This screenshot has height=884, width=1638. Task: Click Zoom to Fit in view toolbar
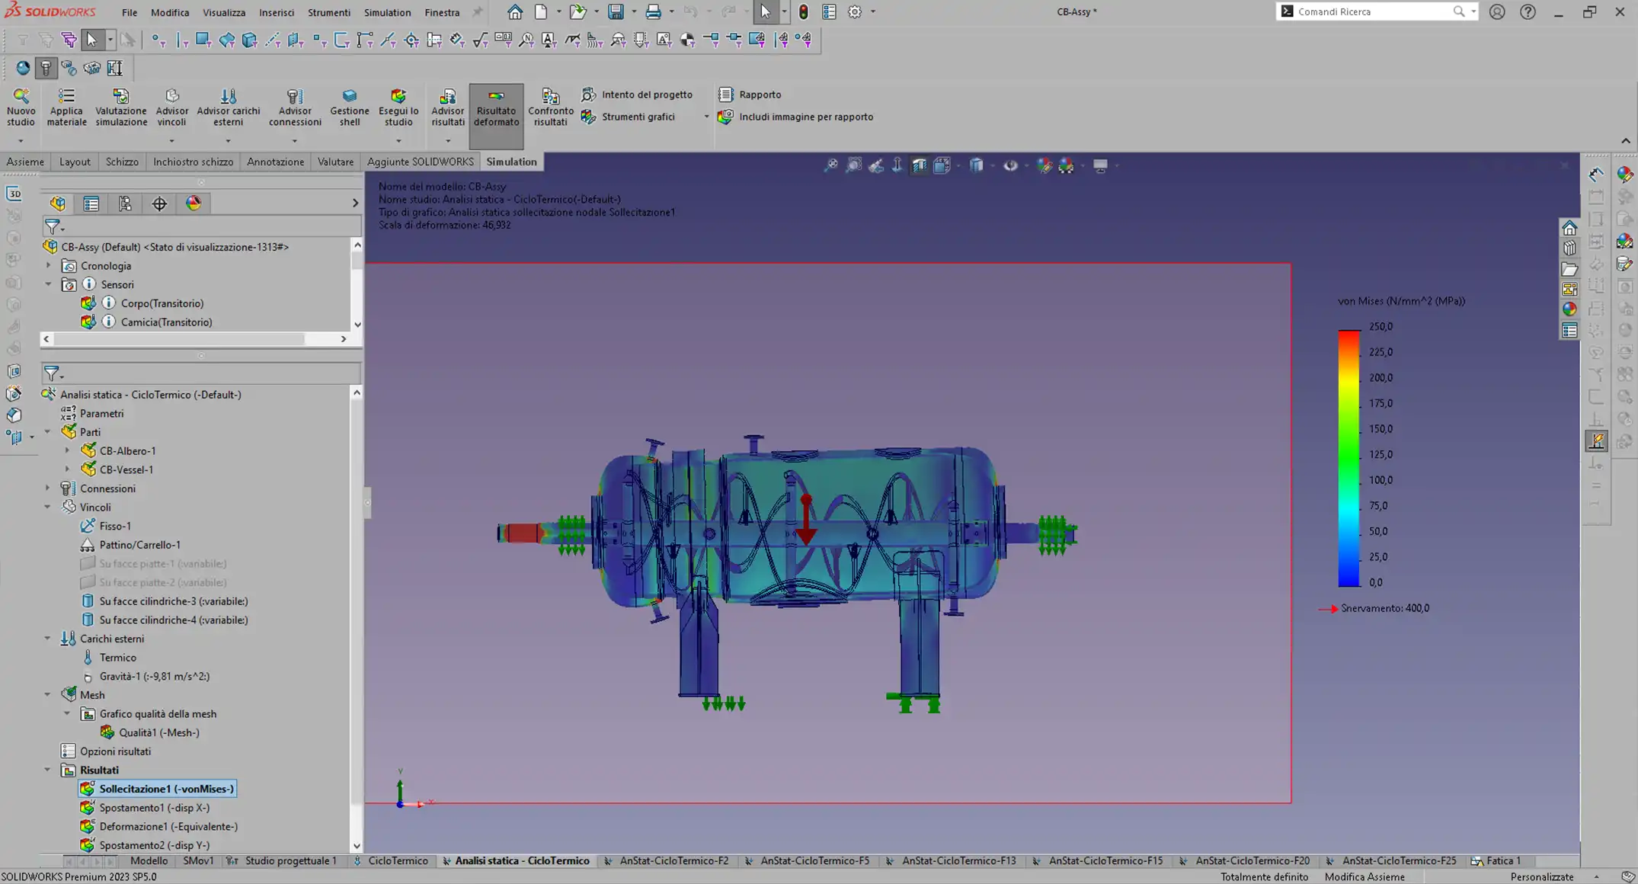(x=830, y=165)
